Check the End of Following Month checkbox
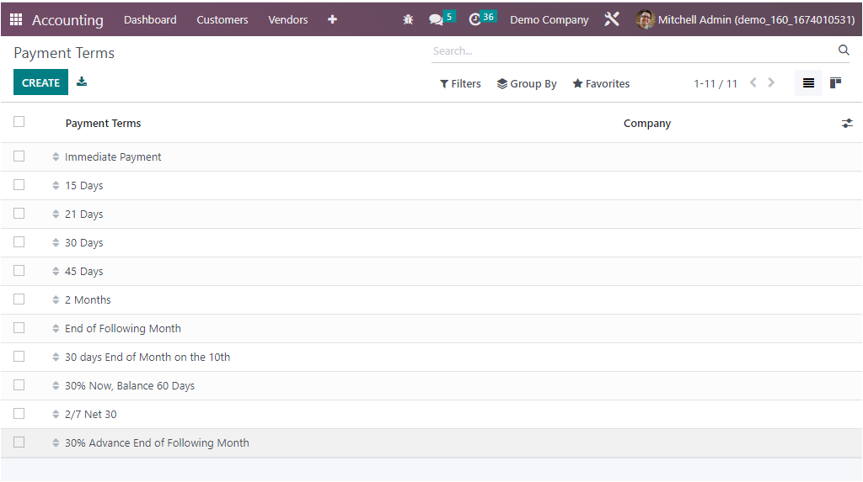The width and height of the screenshot is (863, 482). pos(19,328)
